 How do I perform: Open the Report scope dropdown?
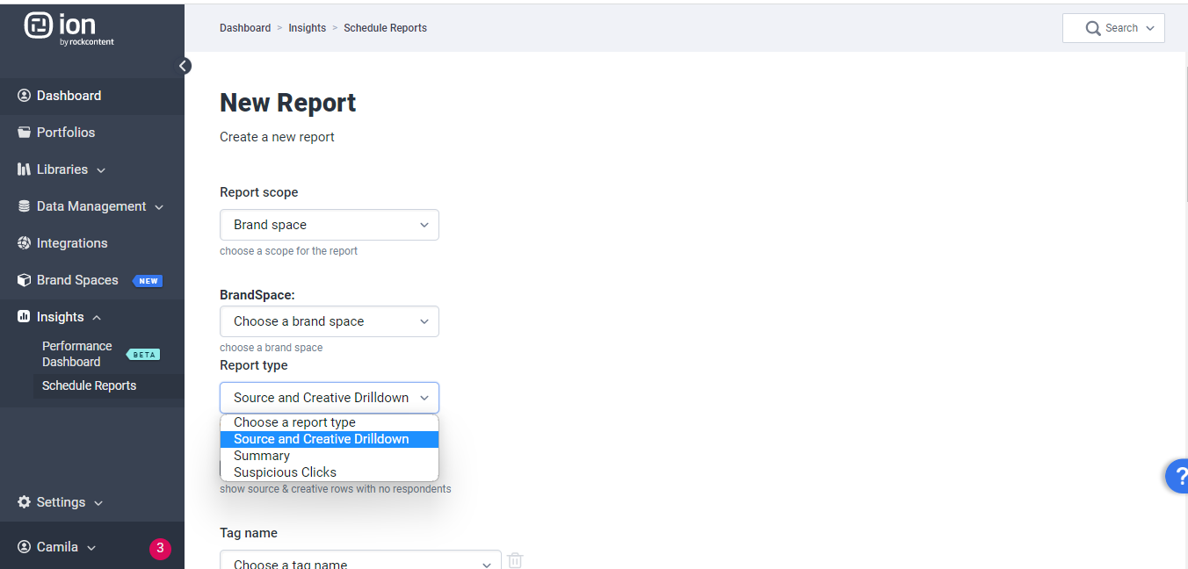(330, 225)
